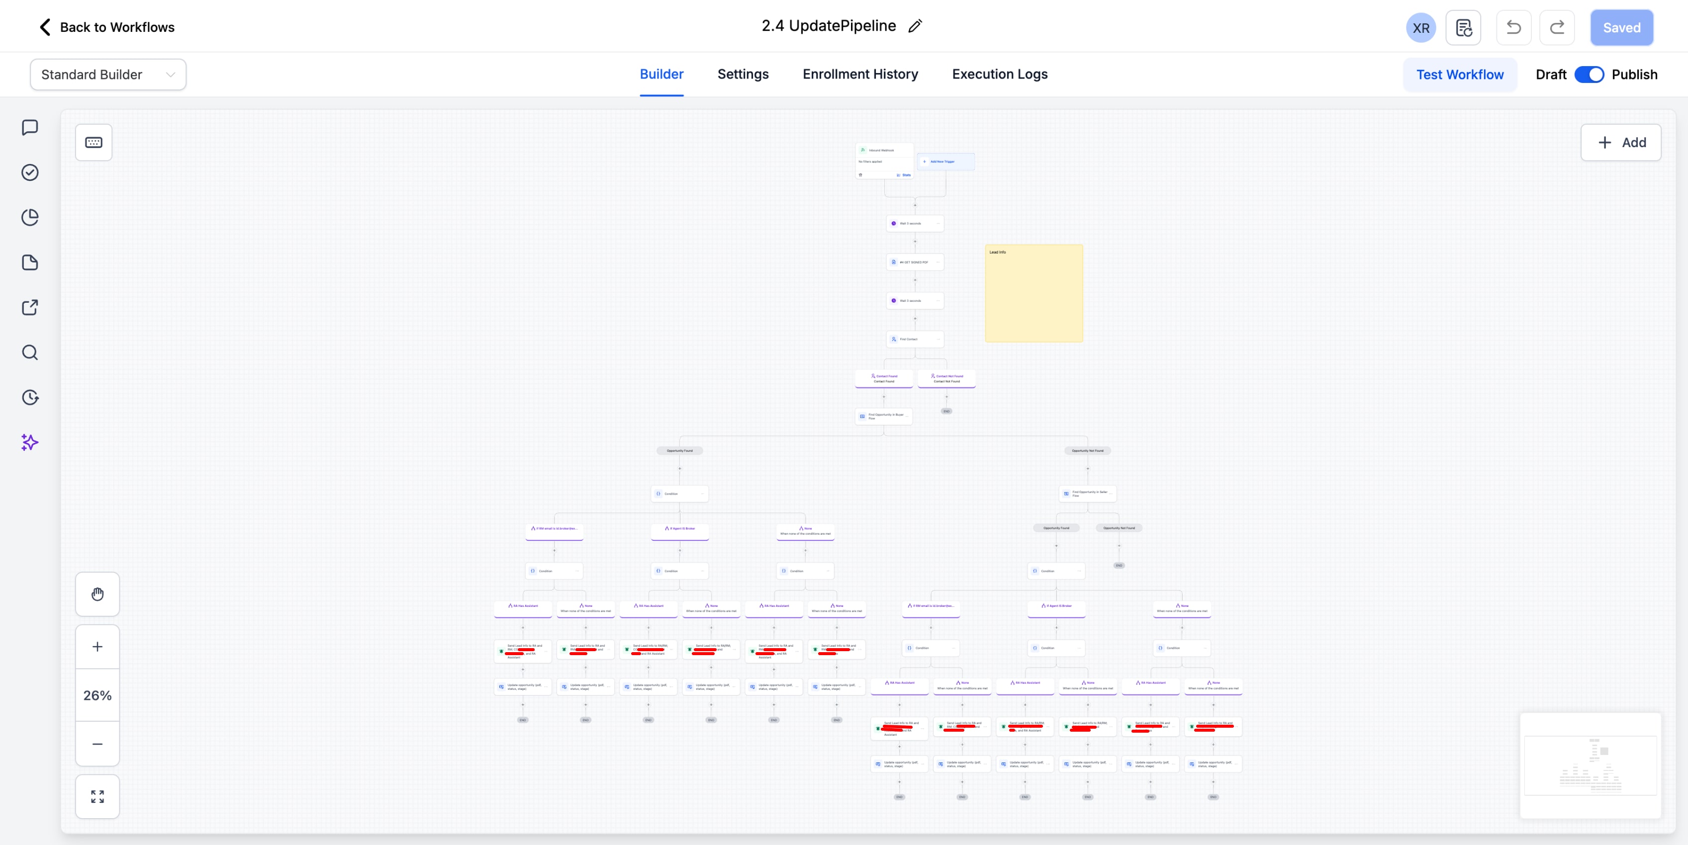The height and width of the screenshot is (845, 1688).
Task: Click the Publish label
Action: pyautogui.click(x=1634, y=75)
